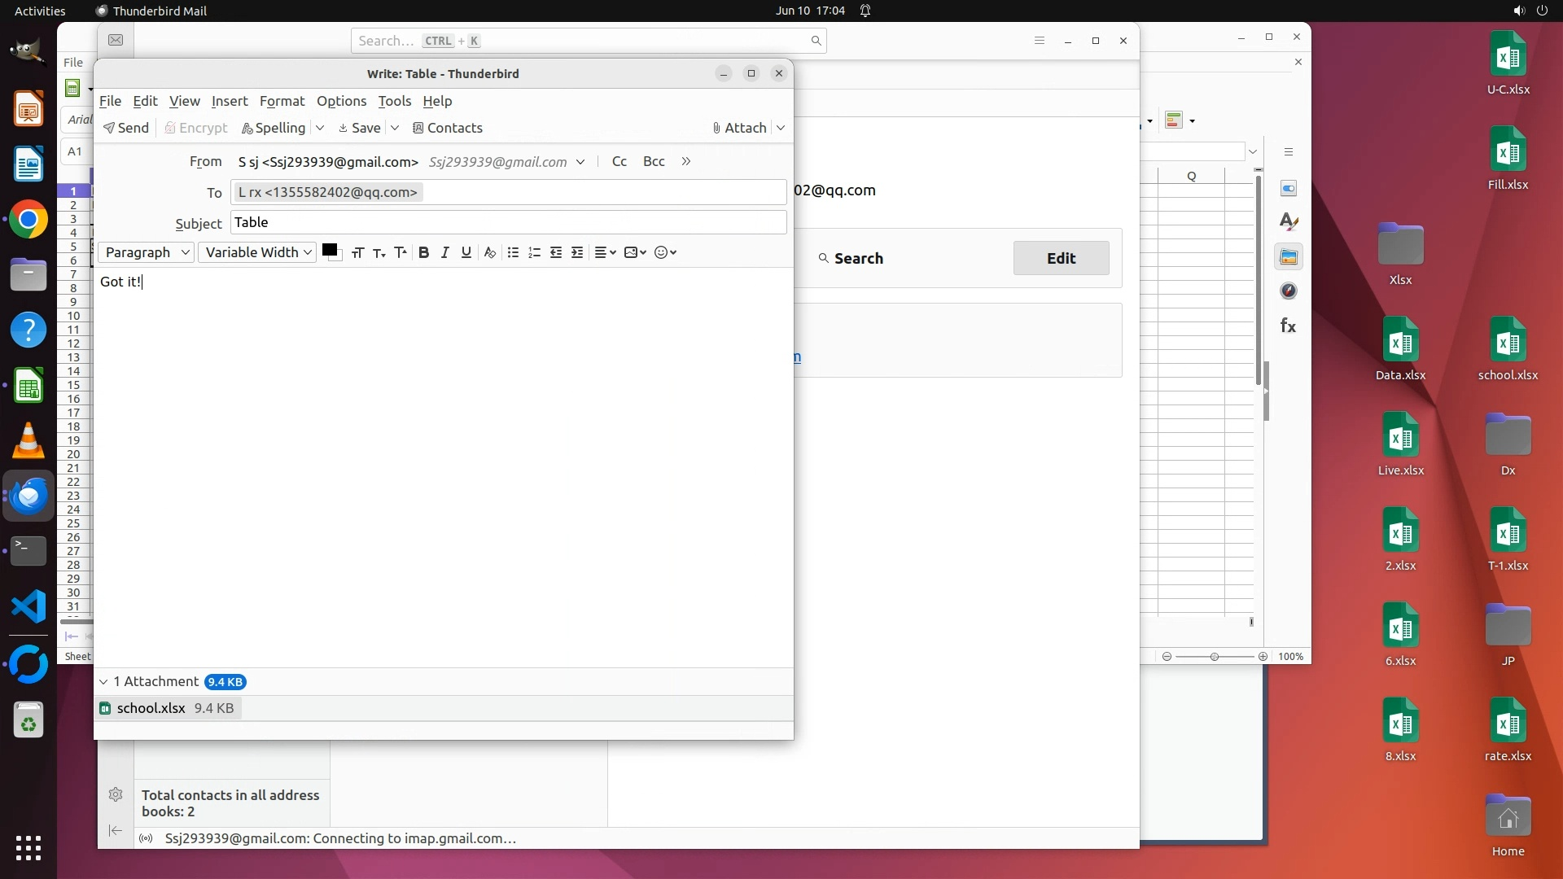
Task: Open Paragraph style dropdown
Action: pos(147,252)
